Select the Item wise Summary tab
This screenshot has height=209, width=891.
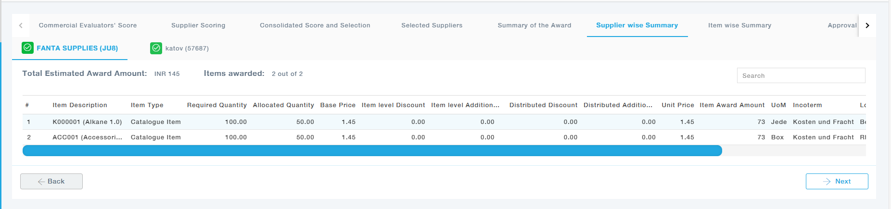(x=739, y=25)
